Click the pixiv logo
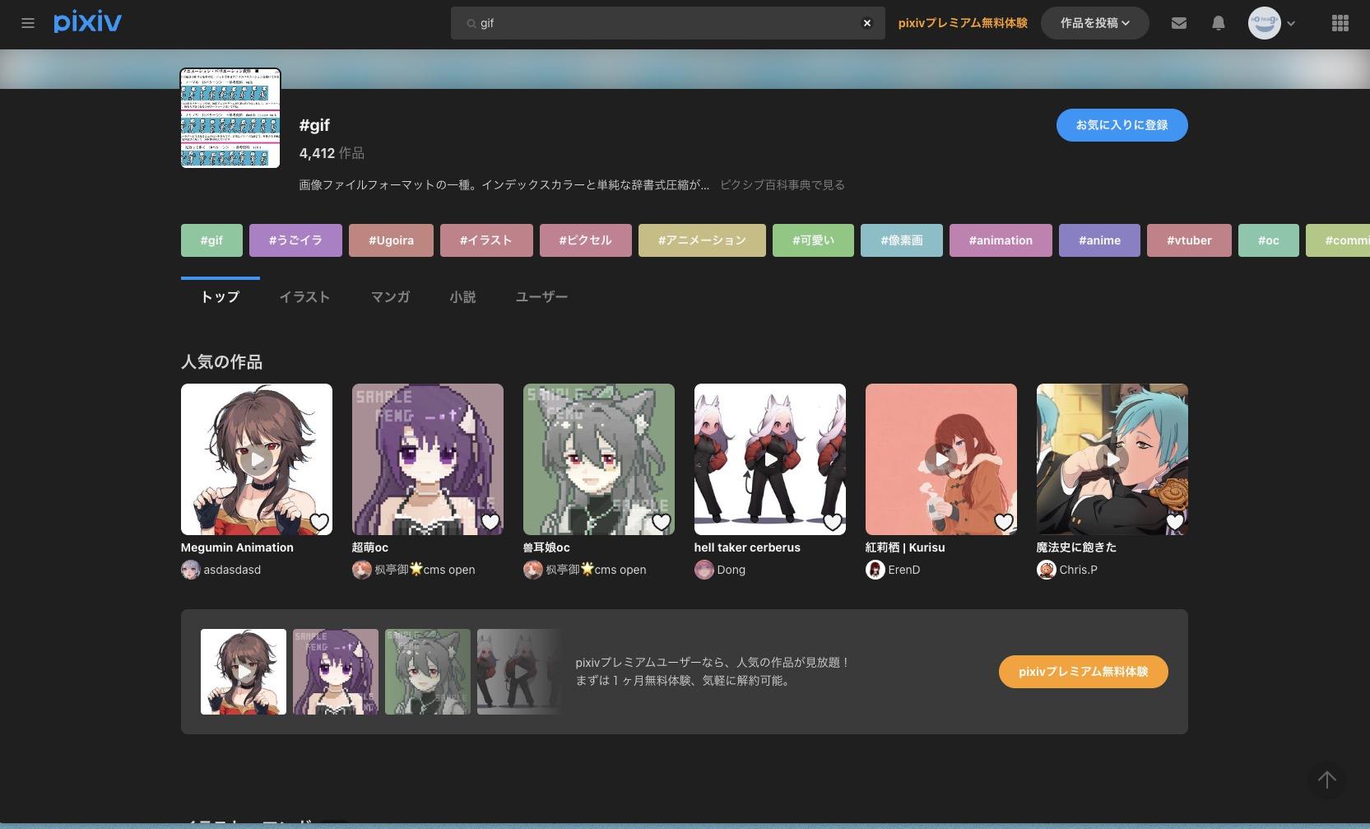 click(x=88, y=22)
